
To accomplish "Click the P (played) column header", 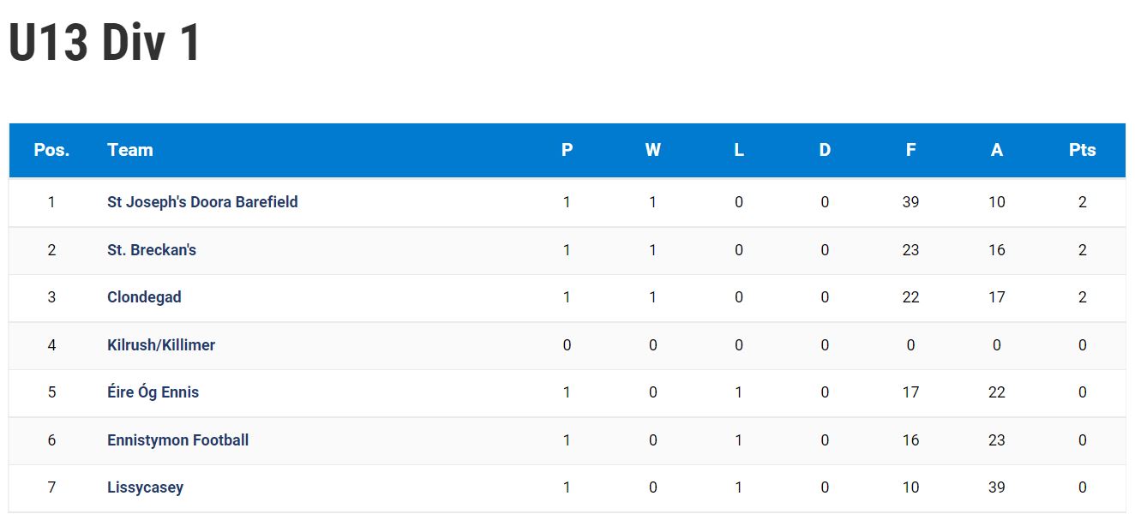I will [x=567, y=150].
